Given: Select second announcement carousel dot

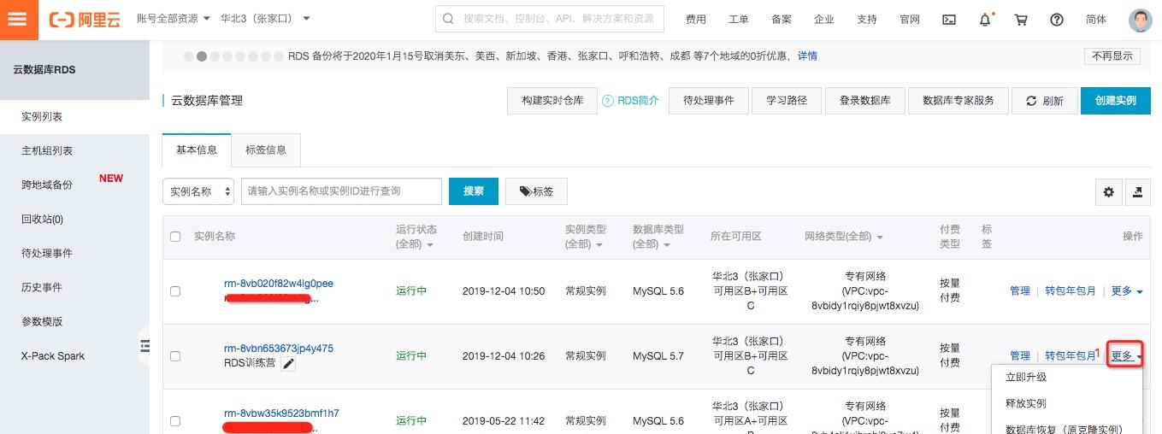Looking at the screenshot, I should pos(202,56).
